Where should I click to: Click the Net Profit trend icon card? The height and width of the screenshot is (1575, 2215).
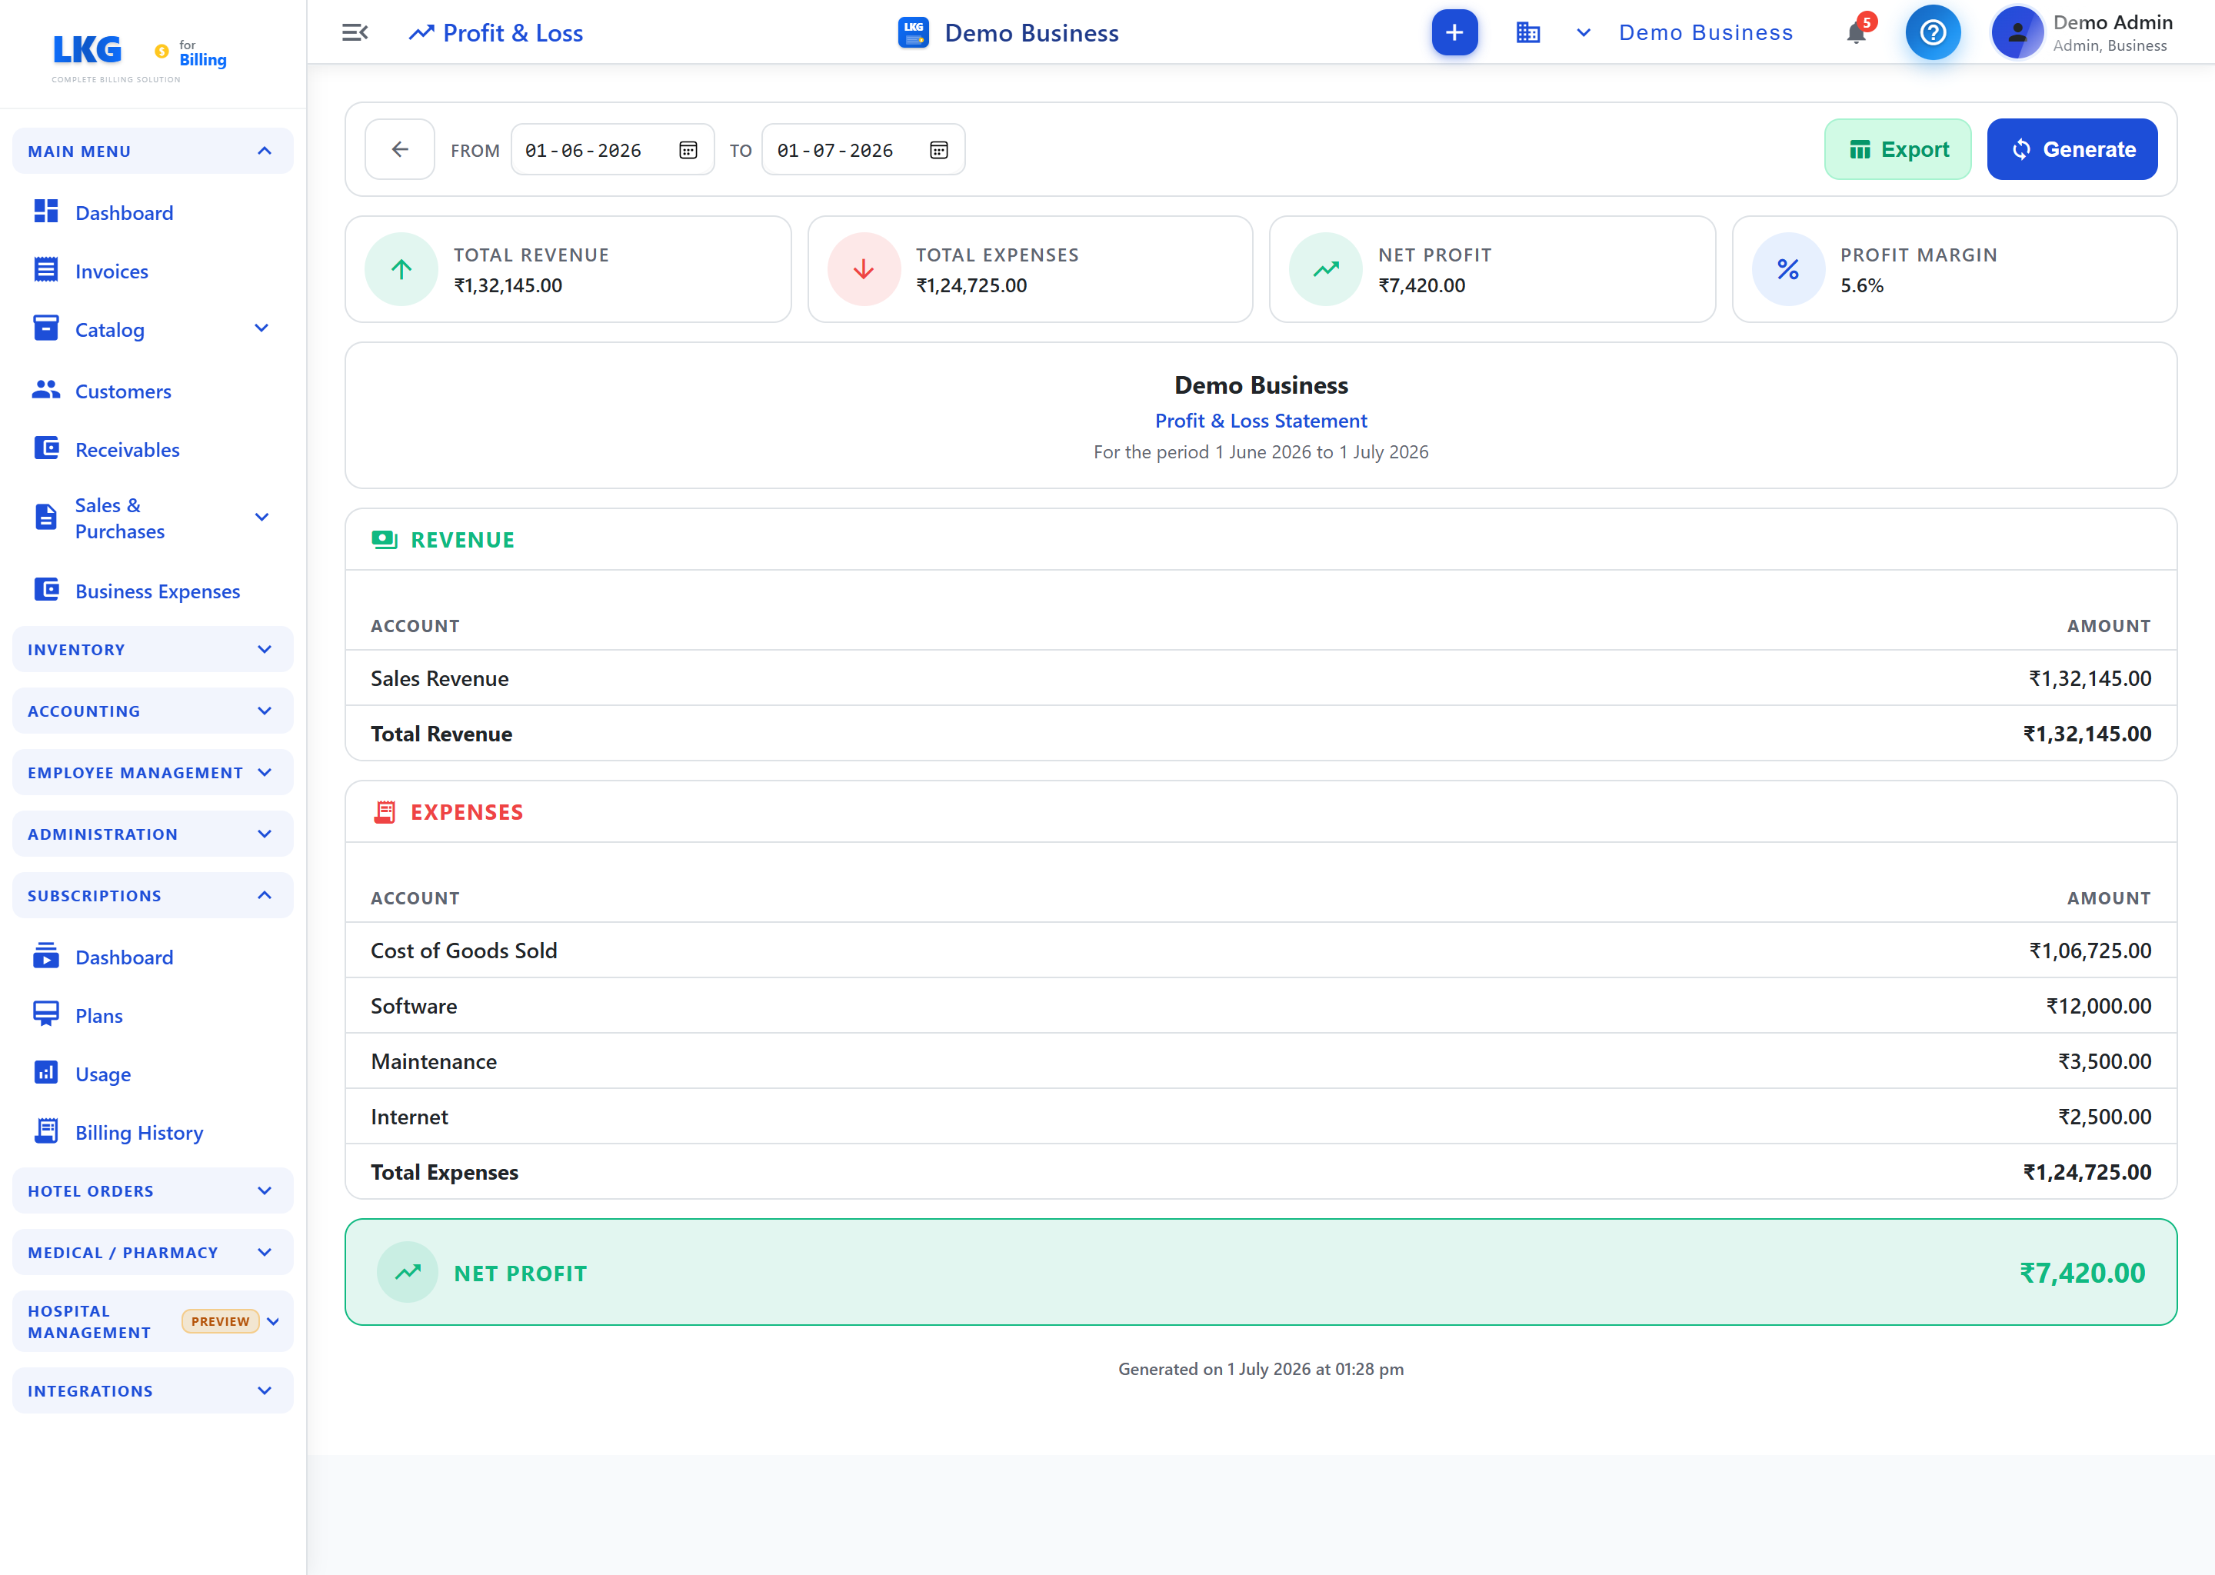(x=1326, y=270)
